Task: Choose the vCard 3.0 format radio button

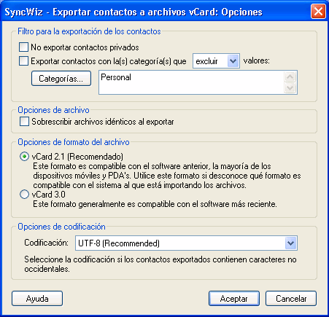Action: 24,195
